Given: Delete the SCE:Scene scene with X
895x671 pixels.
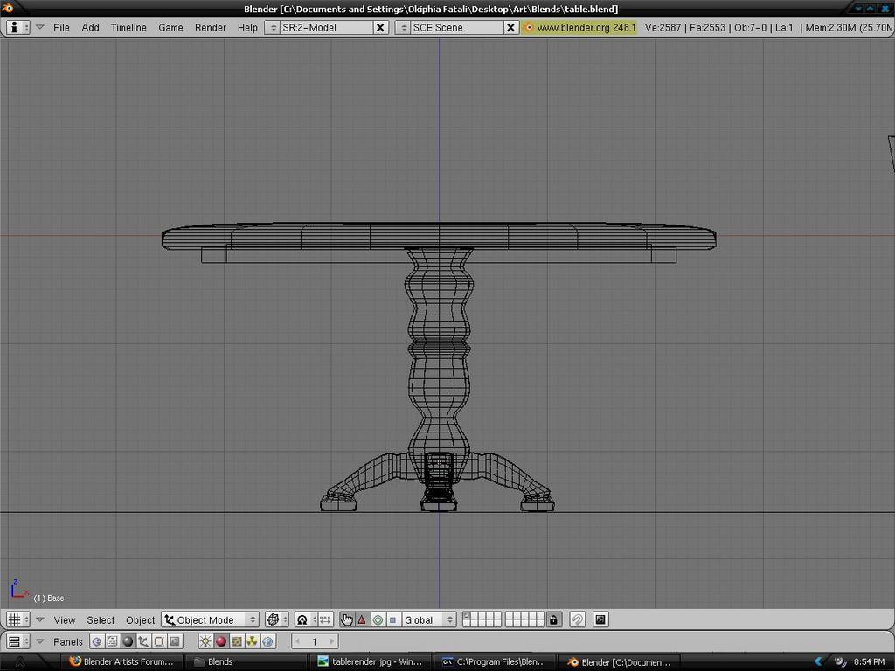Looking at the screenshot, I should click(510, 27).
